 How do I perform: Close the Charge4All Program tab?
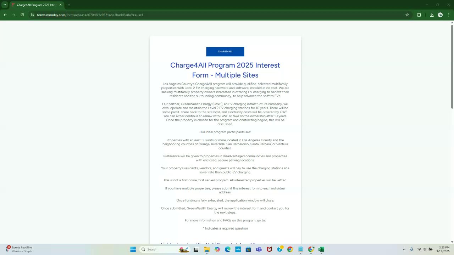click(60, 5)
